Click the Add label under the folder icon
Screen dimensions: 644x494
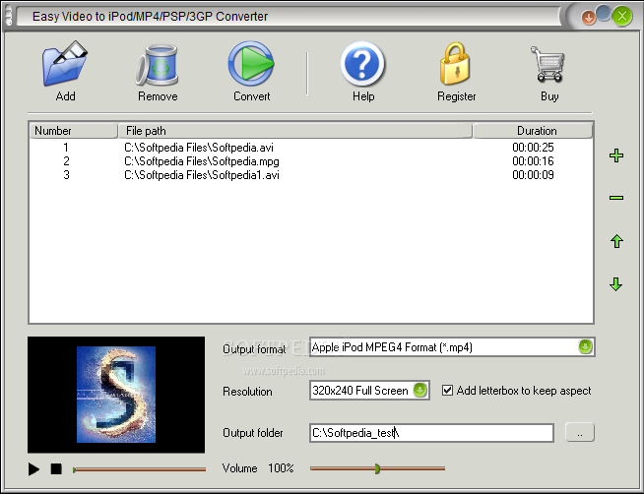pos(65,96)
